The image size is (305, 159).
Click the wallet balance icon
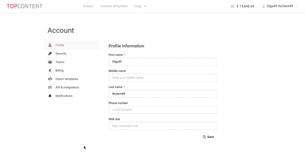(x=232, y=6)
